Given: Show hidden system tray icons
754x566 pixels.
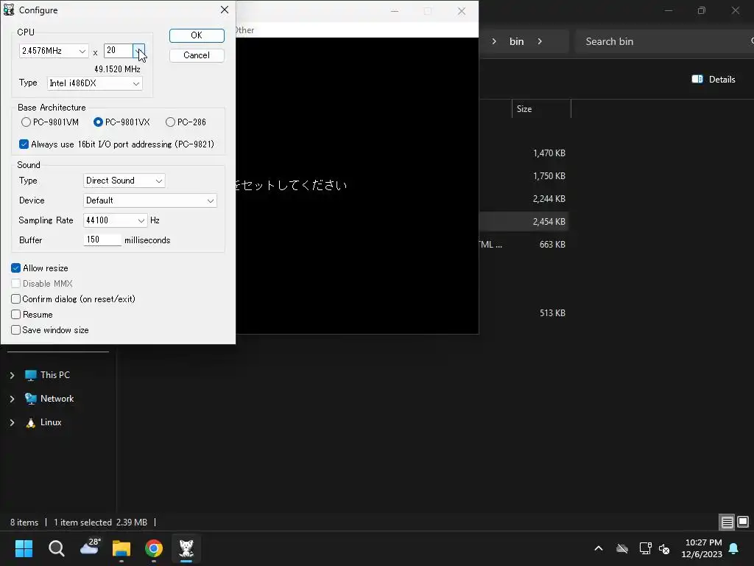Looking at the screenshot, I should point(599,548).
